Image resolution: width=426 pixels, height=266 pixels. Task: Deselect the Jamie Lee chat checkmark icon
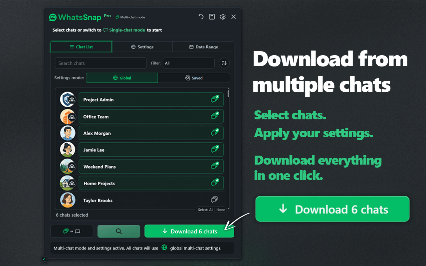(215, 149)
